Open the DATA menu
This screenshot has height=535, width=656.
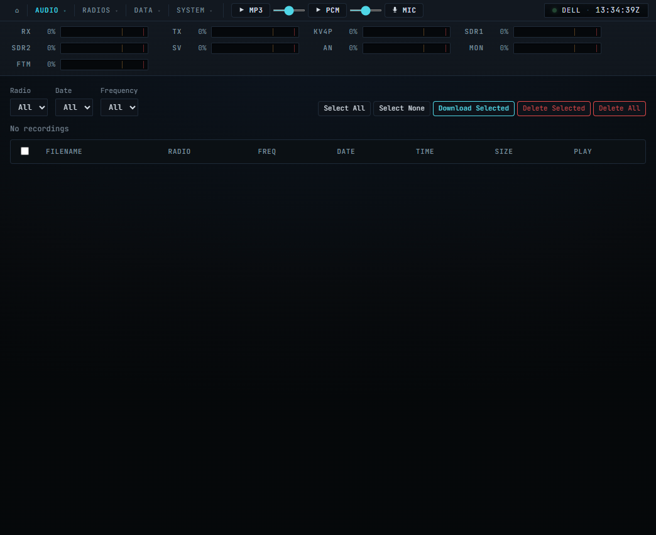coord(147,11)
